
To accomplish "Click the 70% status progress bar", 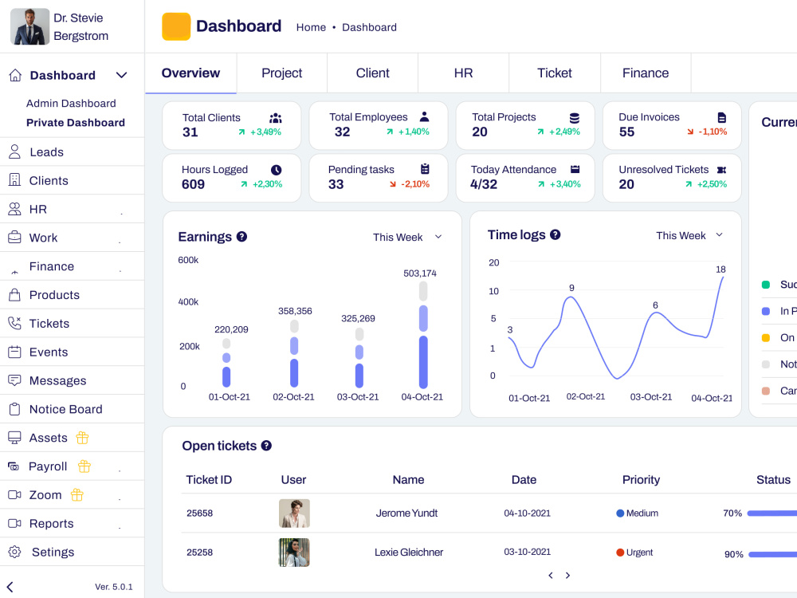I will (772, 513).
